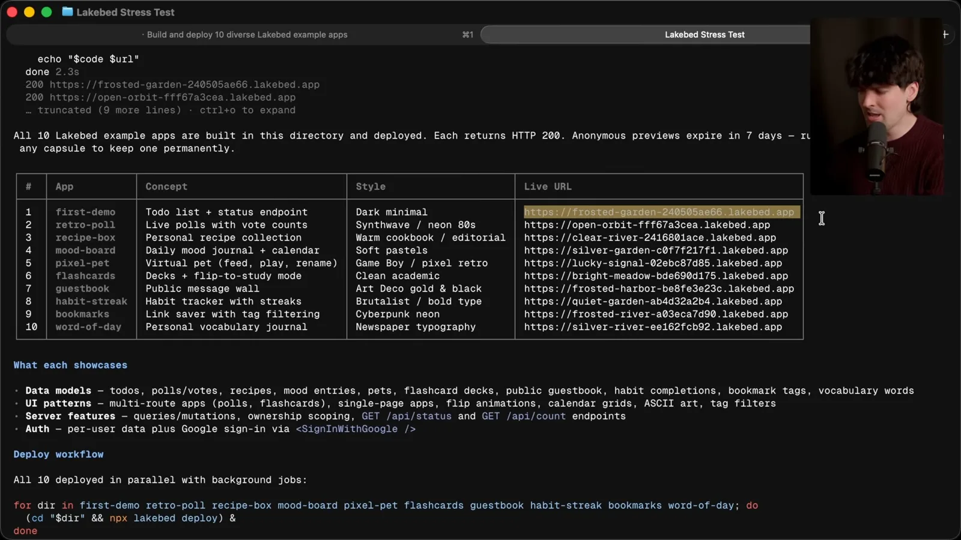Open the bright-meadow-bde690d175 link
This screenshot has width=961, height=540.
[x=656, y=276]
